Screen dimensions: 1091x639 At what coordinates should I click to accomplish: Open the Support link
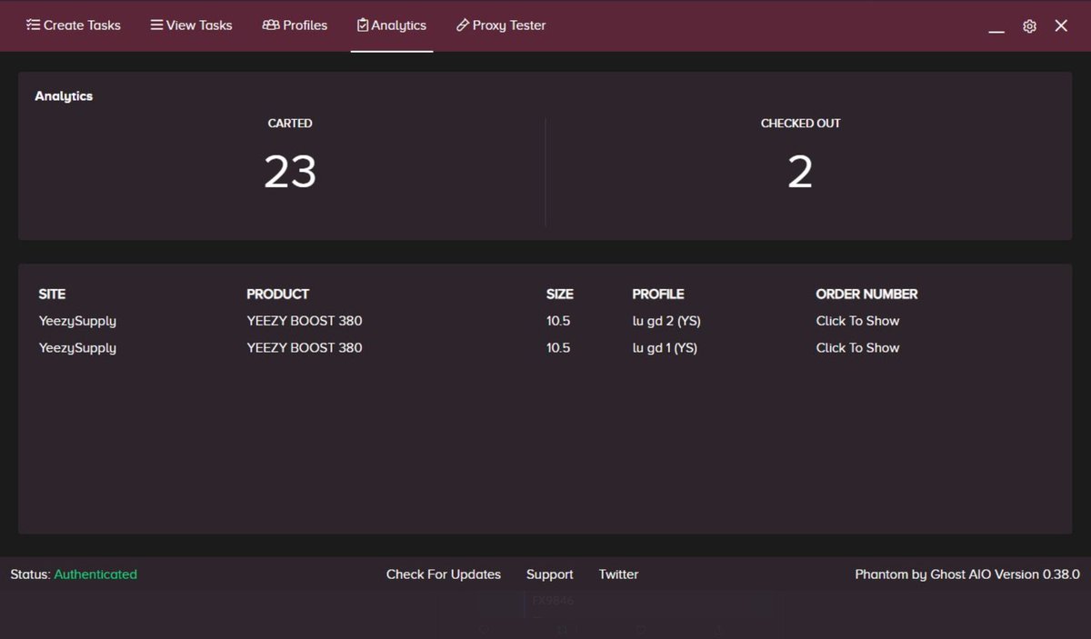pyautogui.click(x=549, y=574)
